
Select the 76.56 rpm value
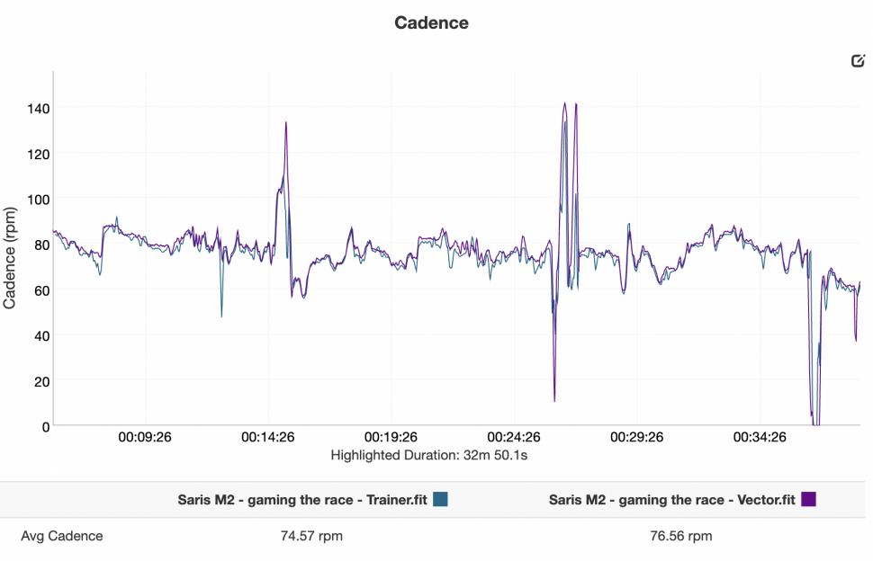point(681,536)
